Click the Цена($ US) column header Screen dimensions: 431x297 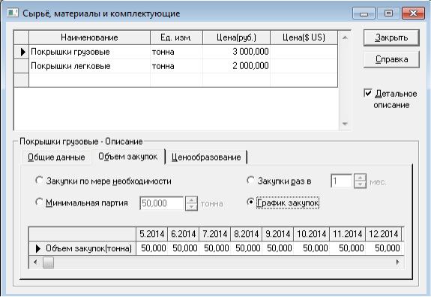click(304, 37)
